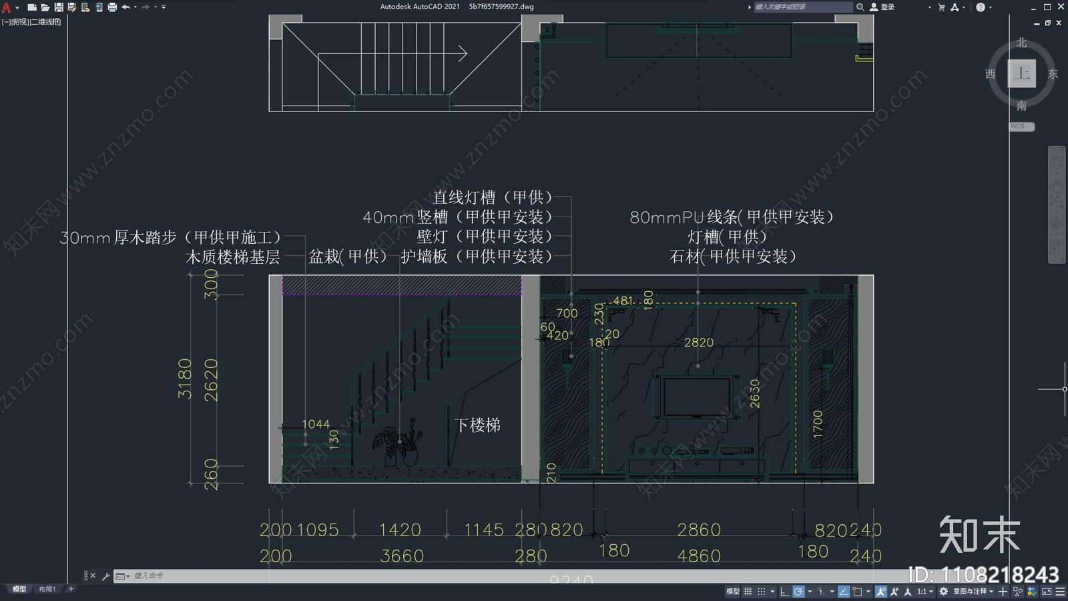The height and width of the screenshot is (601, 1068).
Task: Click the Undo arrow
Action: click(x=125, y=7)
